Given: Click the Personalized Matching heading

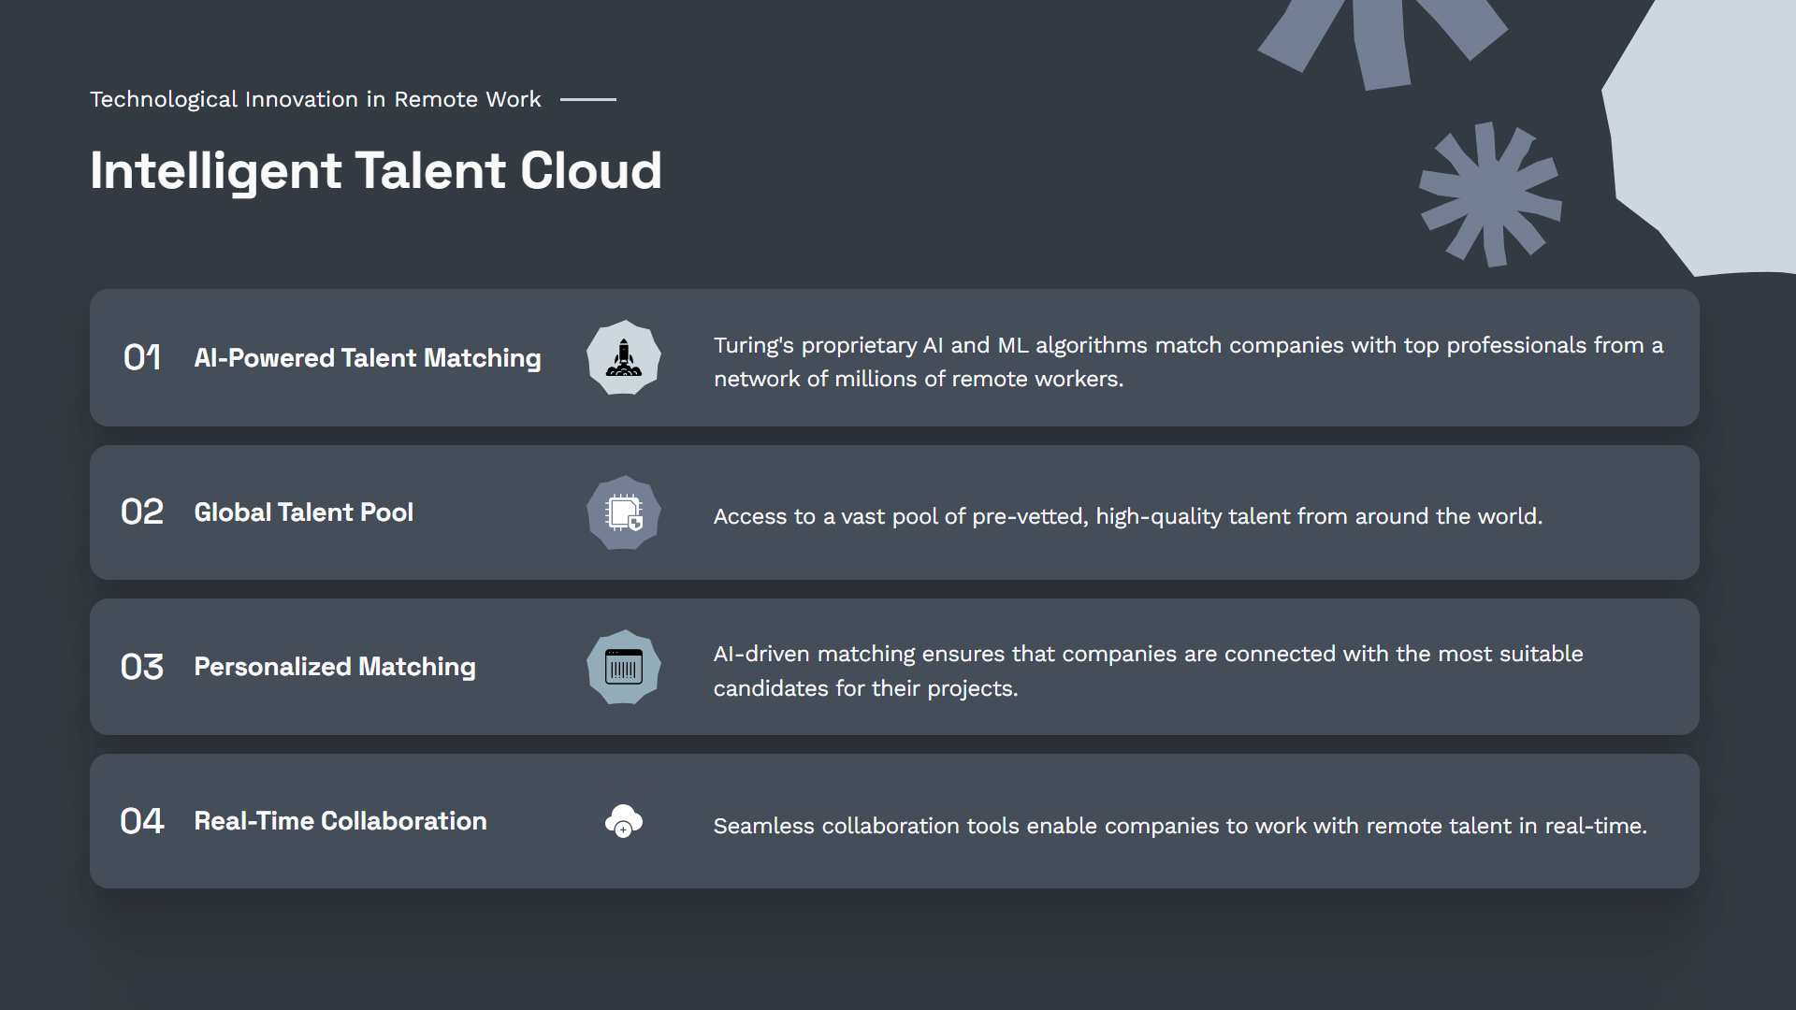Looking at the screenshot, I should click(335, 667).
